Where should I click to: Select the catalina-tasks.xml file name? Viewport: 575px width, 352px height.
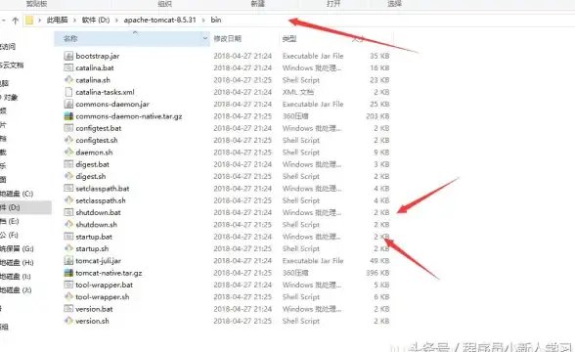[x=105, y=92]
